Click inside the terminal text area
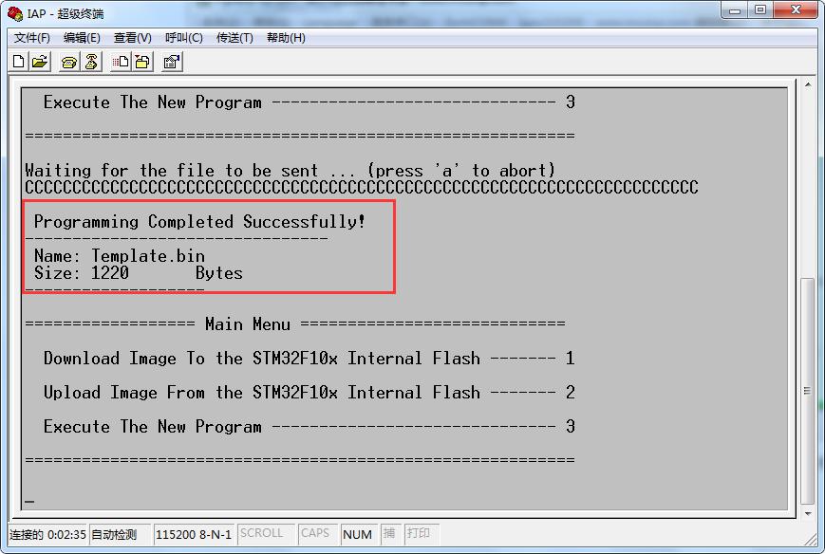Image resolution: width=825 pixels, height=554 pixels. 404,298
